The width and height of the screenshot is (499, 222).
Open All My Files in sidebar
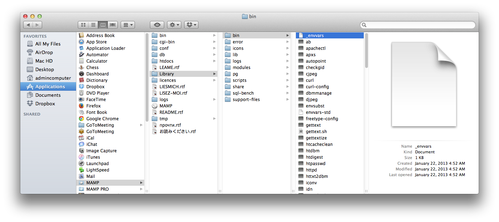coord(48,44)
